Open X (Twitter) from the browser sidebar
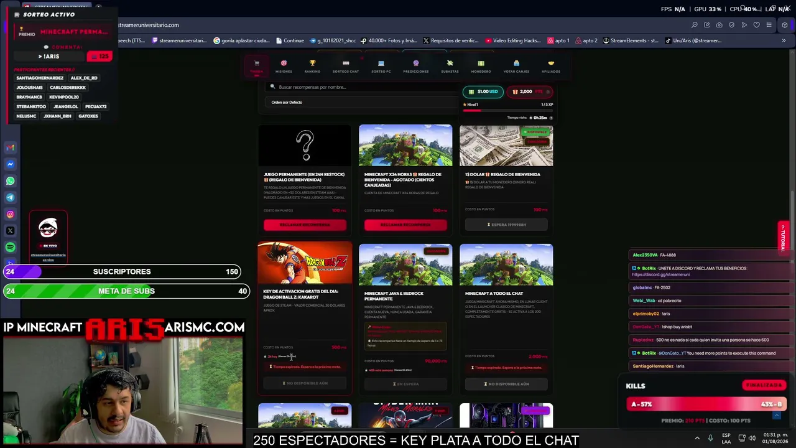This screenshot has height=448, width=796. pos(11,231)
